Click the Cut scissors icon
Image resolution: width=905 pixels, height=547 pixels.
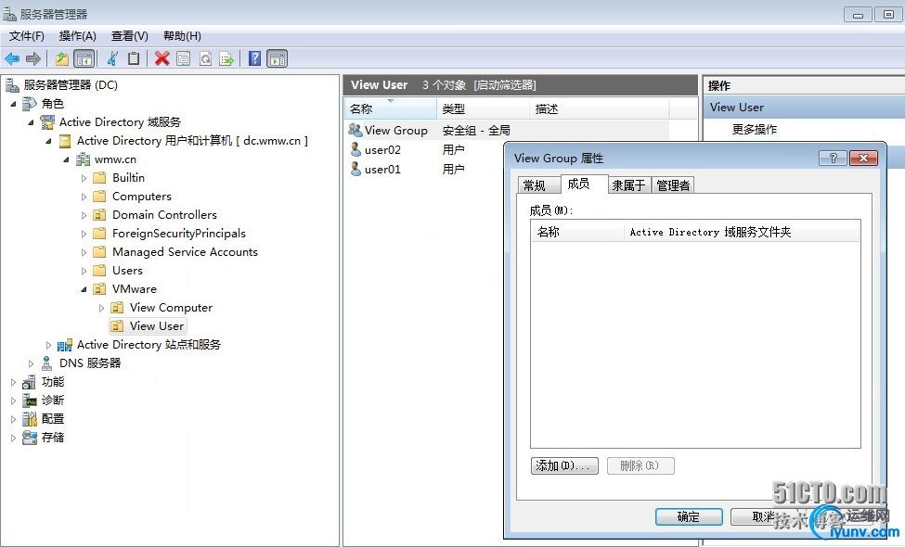click(x=112, y=58)
